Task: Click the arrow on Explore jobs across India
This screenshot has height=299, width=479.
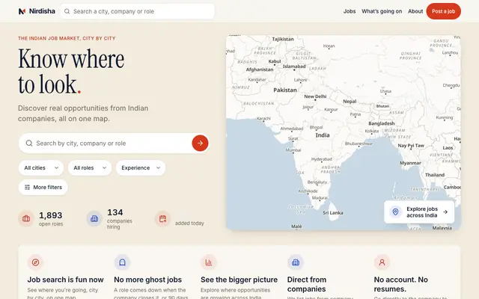Action: [445, 212]
